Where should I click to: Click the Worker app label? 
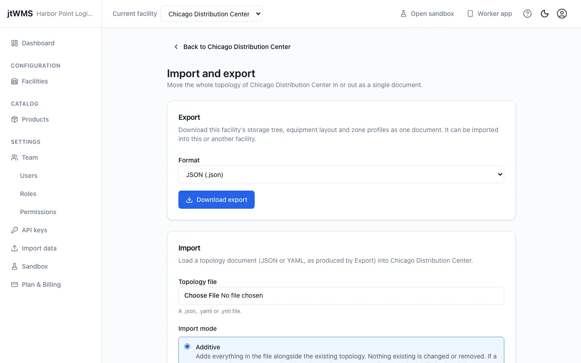(495, 14)
